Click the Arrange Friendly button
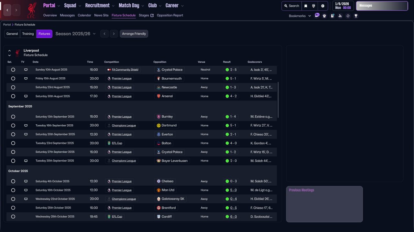Viewport: 414px width, 232px height. (x=134, y=34)
